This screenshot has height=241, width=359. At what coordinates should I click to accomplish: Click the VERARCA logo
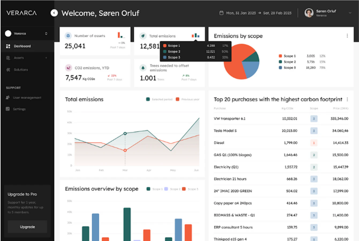[x=21, y=13]
